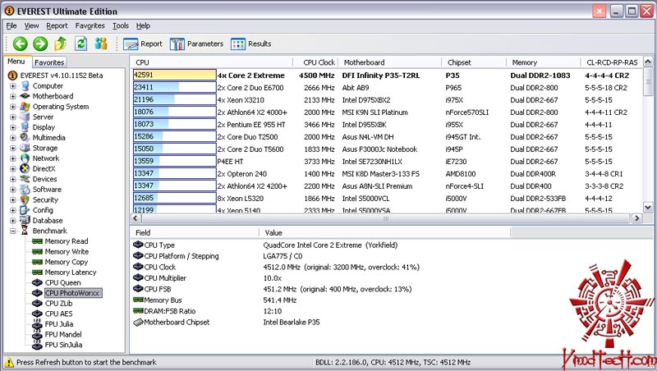Viewport: 657px width, 371px height.
Task: Expand the Motherboard tree node
Action: coord(13,96)
